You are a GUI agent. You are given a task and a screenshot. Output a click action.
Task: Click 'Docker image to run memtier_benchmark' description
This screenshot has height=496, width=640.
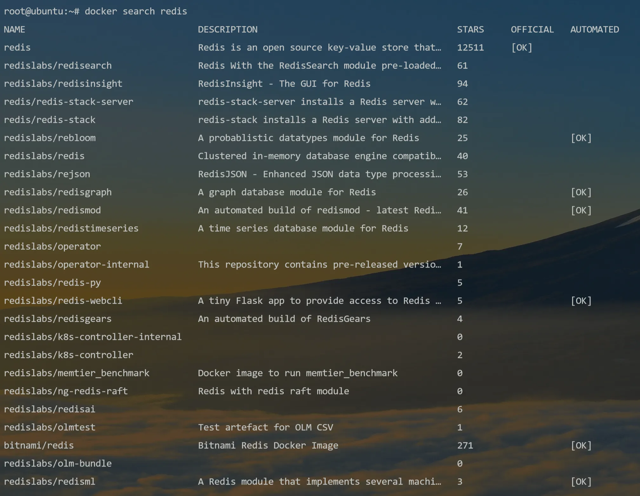point(298,373)
